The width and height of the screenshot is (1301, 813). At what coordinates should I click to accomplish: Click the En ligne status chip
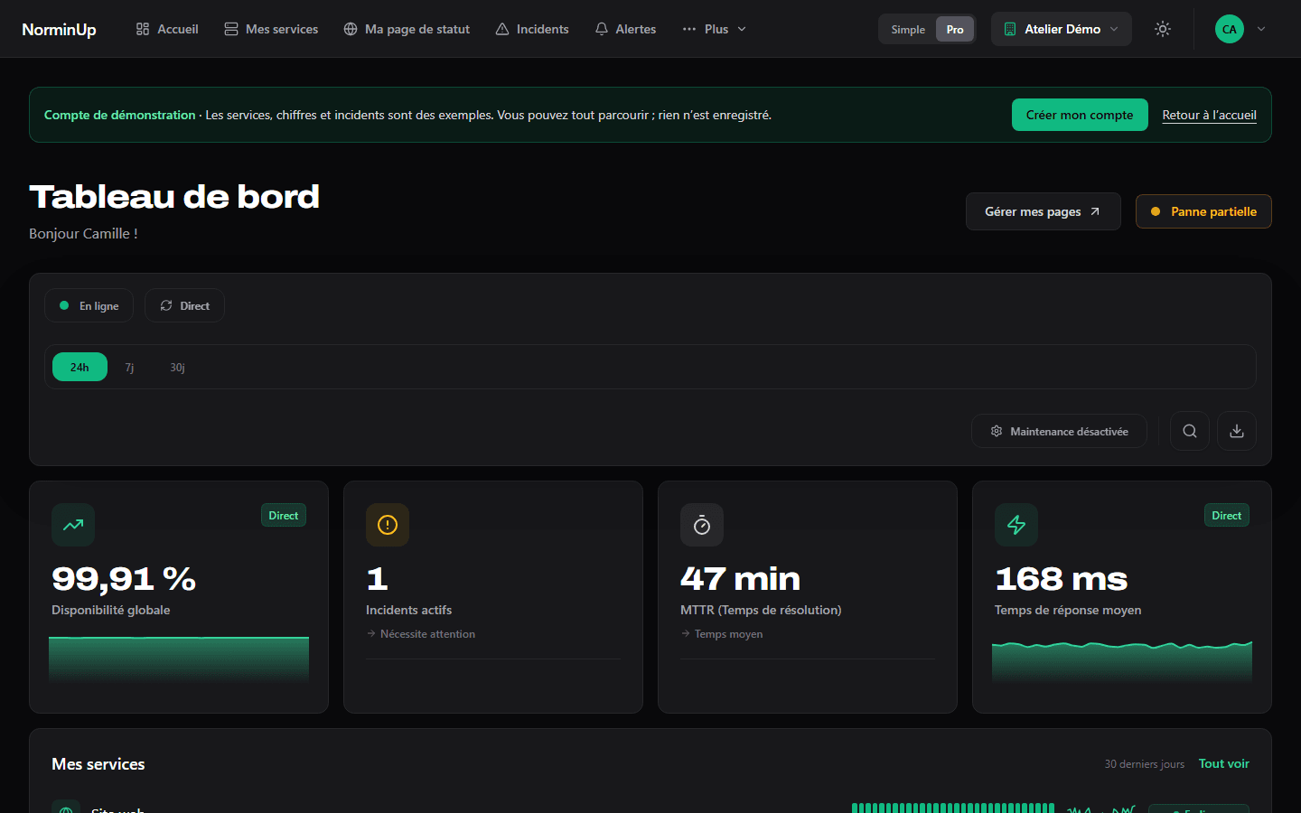[x=89, y=305]
